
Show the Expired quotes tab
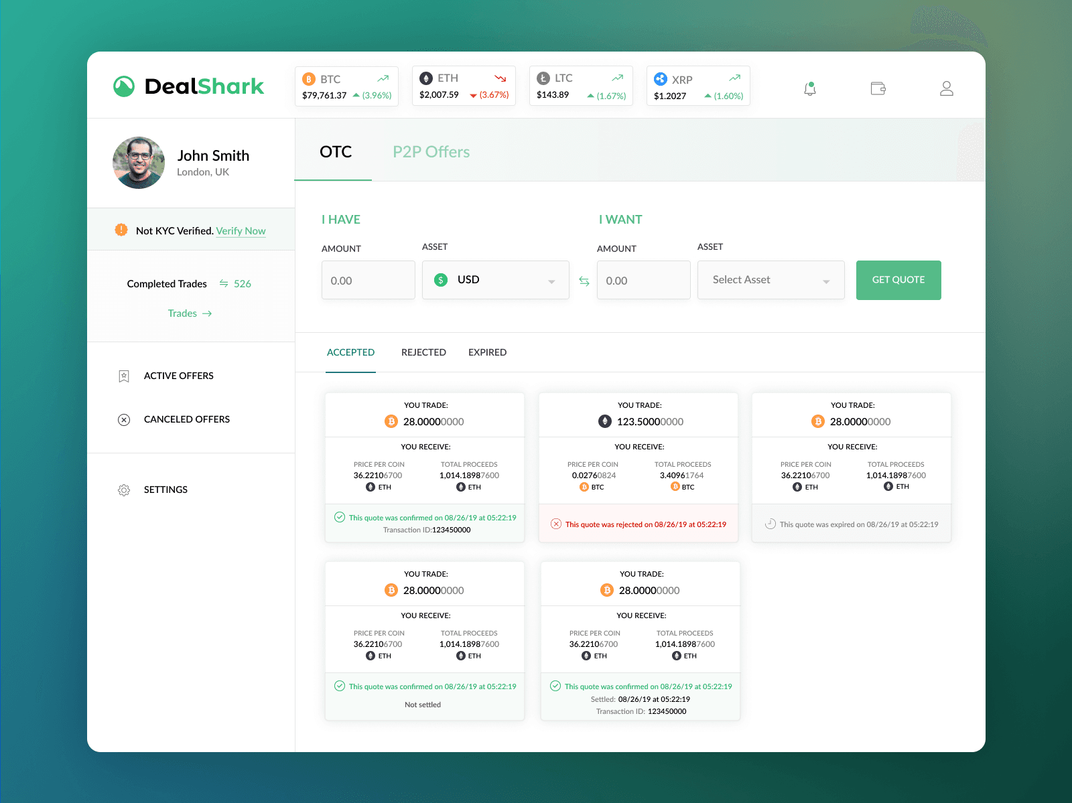(x=487, y=352)
